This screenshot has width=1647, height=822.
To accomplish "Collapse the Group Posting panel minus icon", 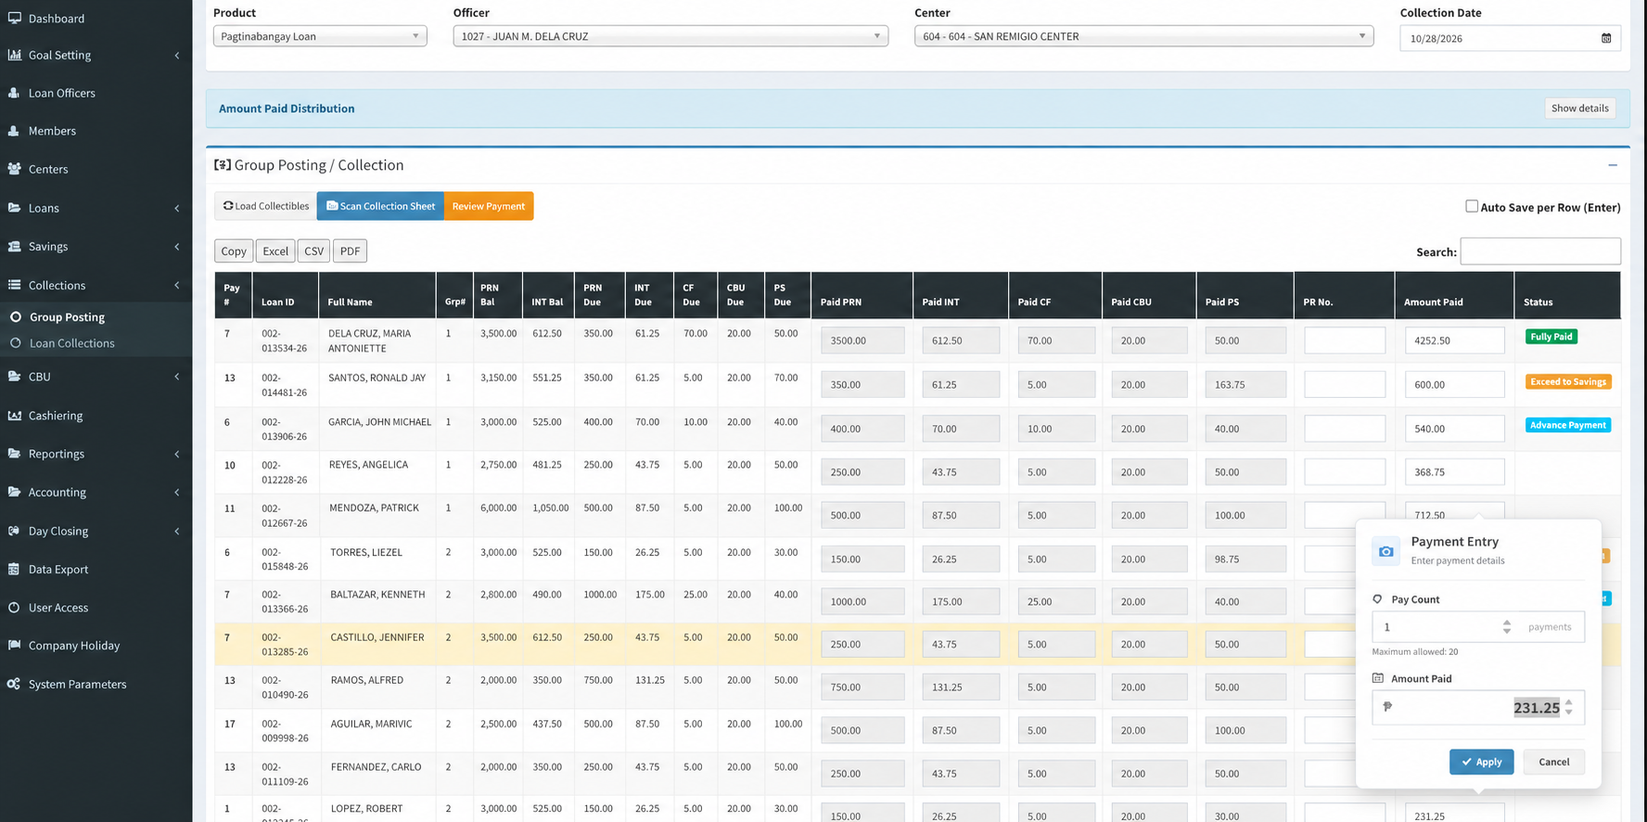I will [x=1613, y=165].
